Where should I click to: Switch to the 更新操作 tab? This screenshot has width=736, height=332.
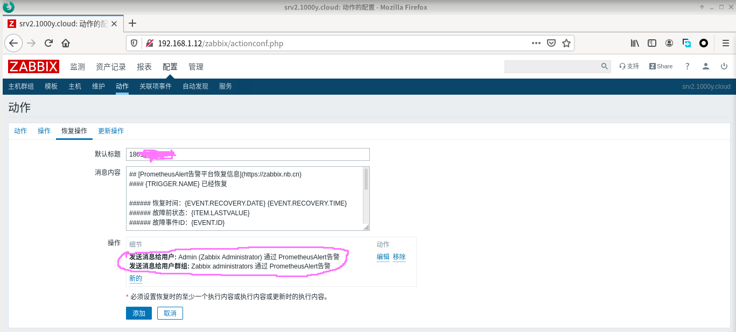pyautogui.click(x=111, y=131)
